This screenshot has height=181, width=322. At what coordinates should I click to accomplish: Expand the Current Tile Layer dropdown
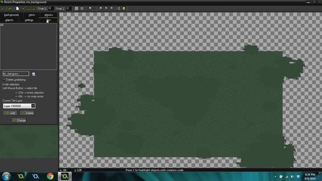coord(33,106)
